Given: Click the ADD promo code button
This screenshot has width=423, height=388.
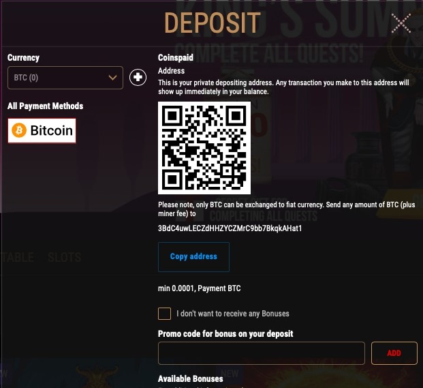Looking at the screenshot, I should pyautogui.click(x=394, y=353).
